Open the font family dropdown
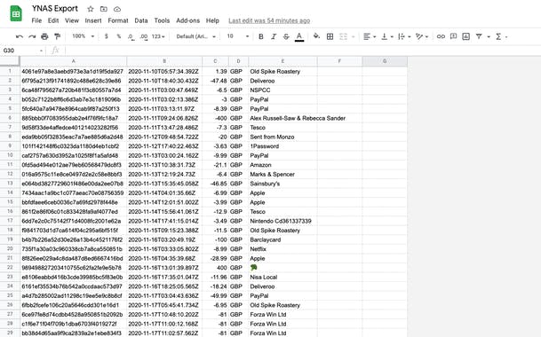Screen dimensions: 541x337 coord(195,36)
